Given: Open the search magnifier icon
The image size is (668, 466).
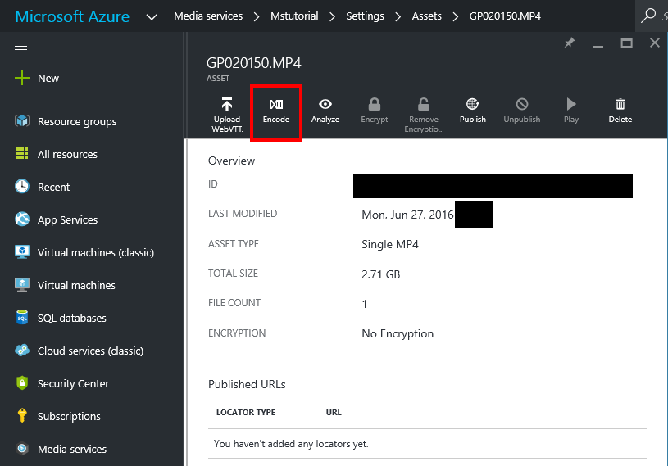Looking at the screenshot, I should (648, 16).
